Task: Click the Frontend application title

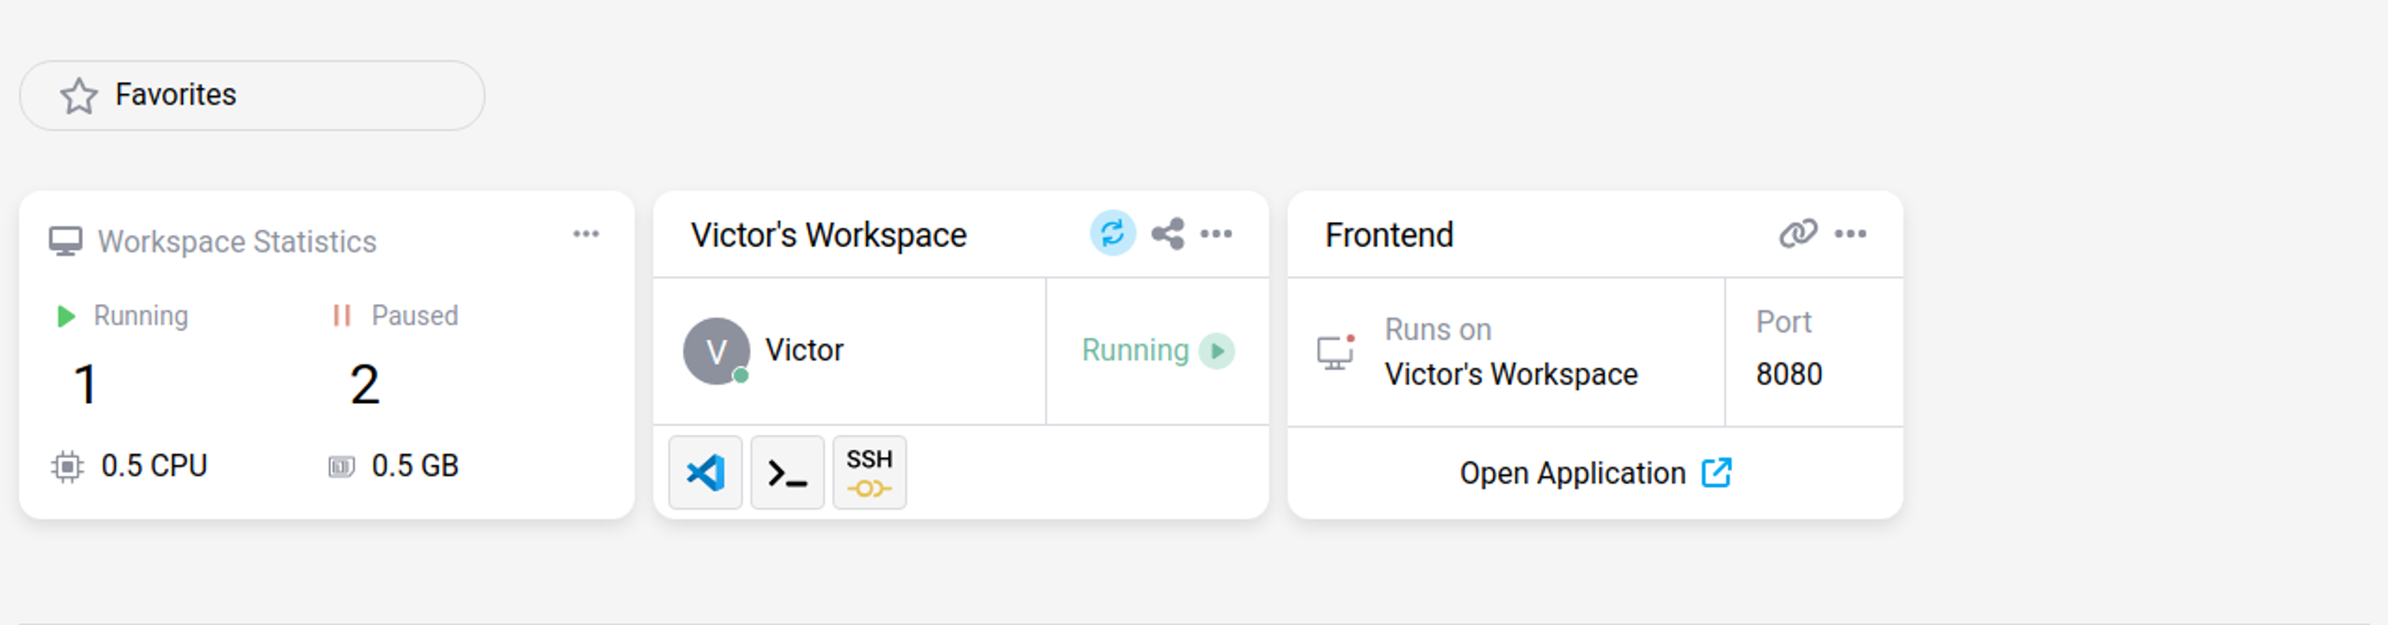Action: 1389,235
